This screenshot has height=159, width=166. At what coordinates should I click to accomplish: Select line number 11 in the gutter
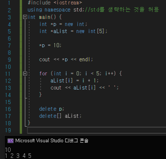(8, 74)
